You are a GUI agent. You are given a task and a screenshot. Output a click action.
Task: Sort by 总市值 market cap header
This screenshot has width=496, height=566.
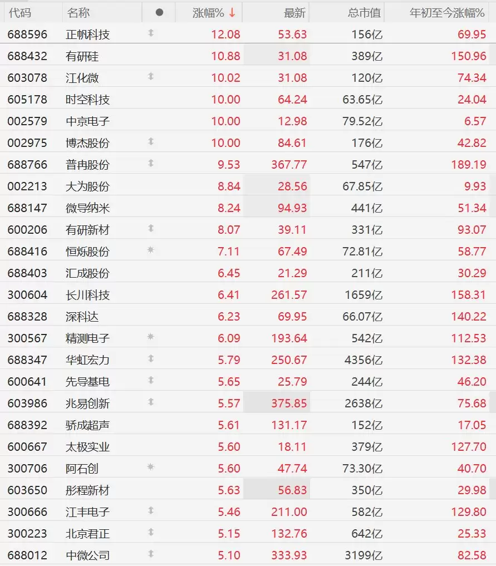[364, 13]
